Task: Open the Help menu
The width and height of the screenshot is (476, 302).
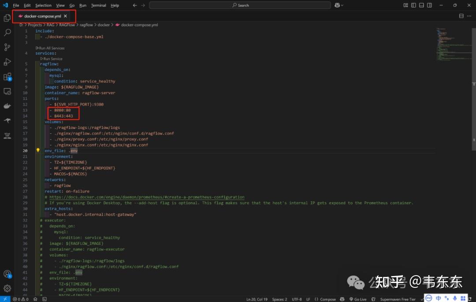Action: (x=115, y=5)
